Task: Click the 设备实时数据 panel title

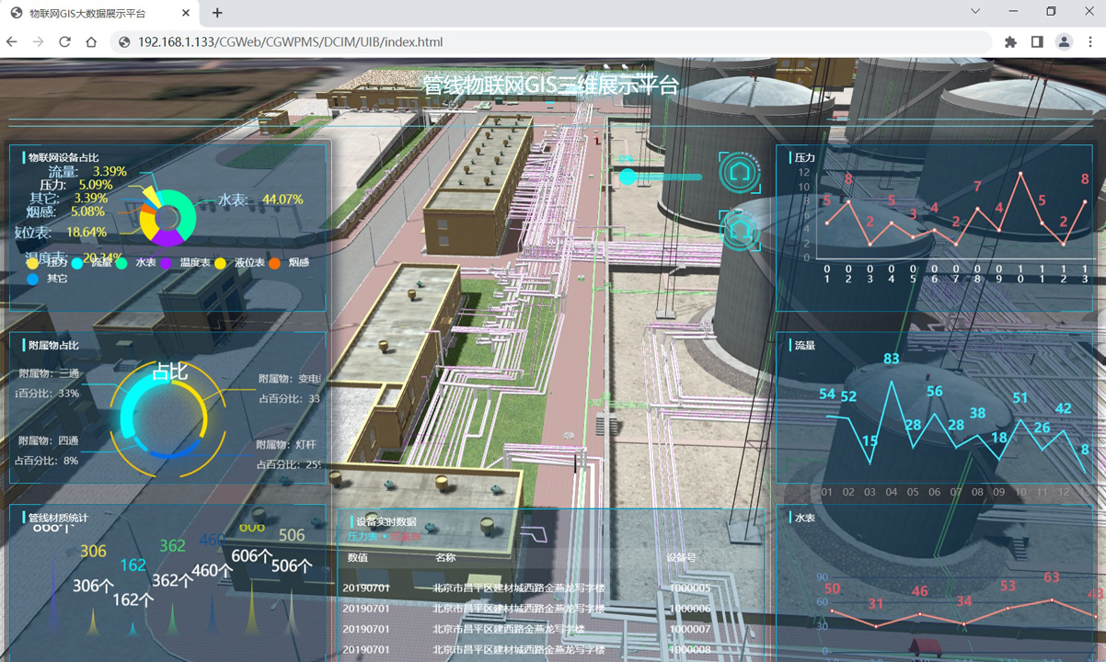Action: click(386, 521)
